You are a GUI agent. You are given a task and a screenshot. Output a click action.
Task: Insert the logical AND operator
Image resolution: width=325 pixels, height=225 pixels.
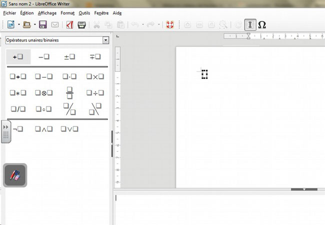(x=44, y=128)
